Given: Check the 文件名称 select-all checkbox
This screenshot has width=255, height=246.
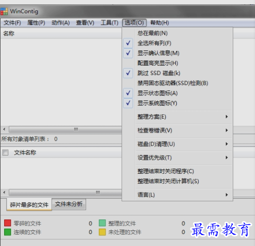Looking at the screenshot, I should click(5, 152).
